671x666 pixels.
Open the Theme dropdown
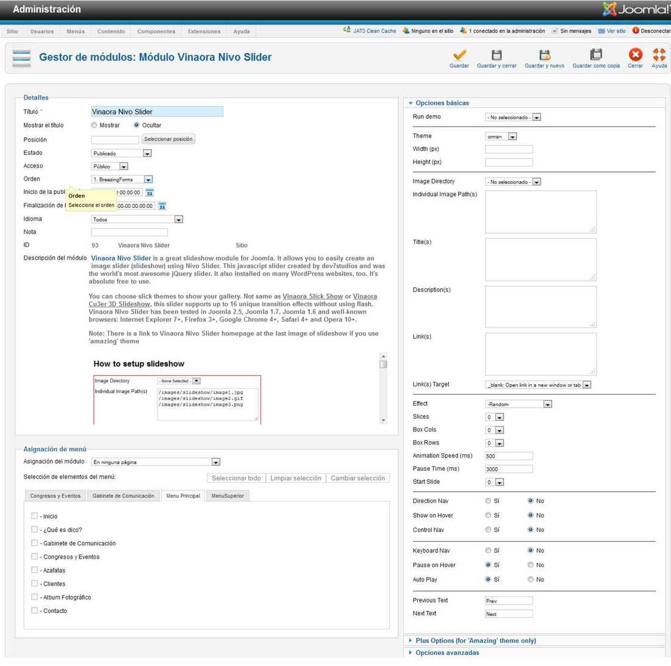coord(501,137)
